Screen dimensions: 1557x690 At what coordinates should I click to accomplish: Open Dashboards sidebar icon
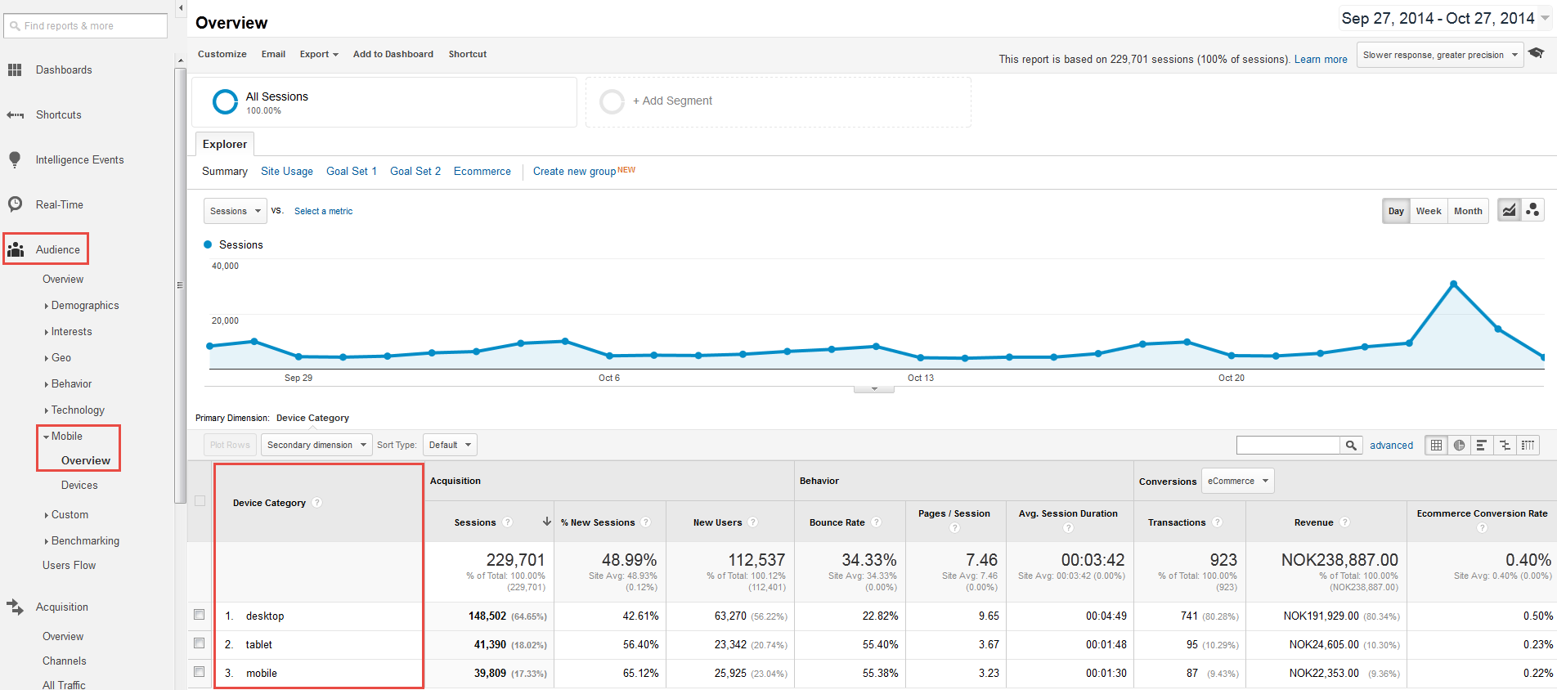(15, 70)
